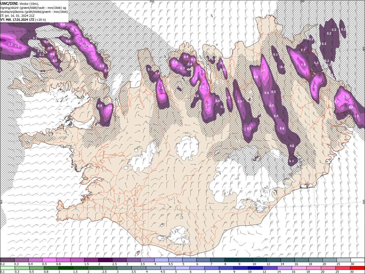365x274 pixels.
Task: Click the 15W longitude label
Action: coord(302,1)
